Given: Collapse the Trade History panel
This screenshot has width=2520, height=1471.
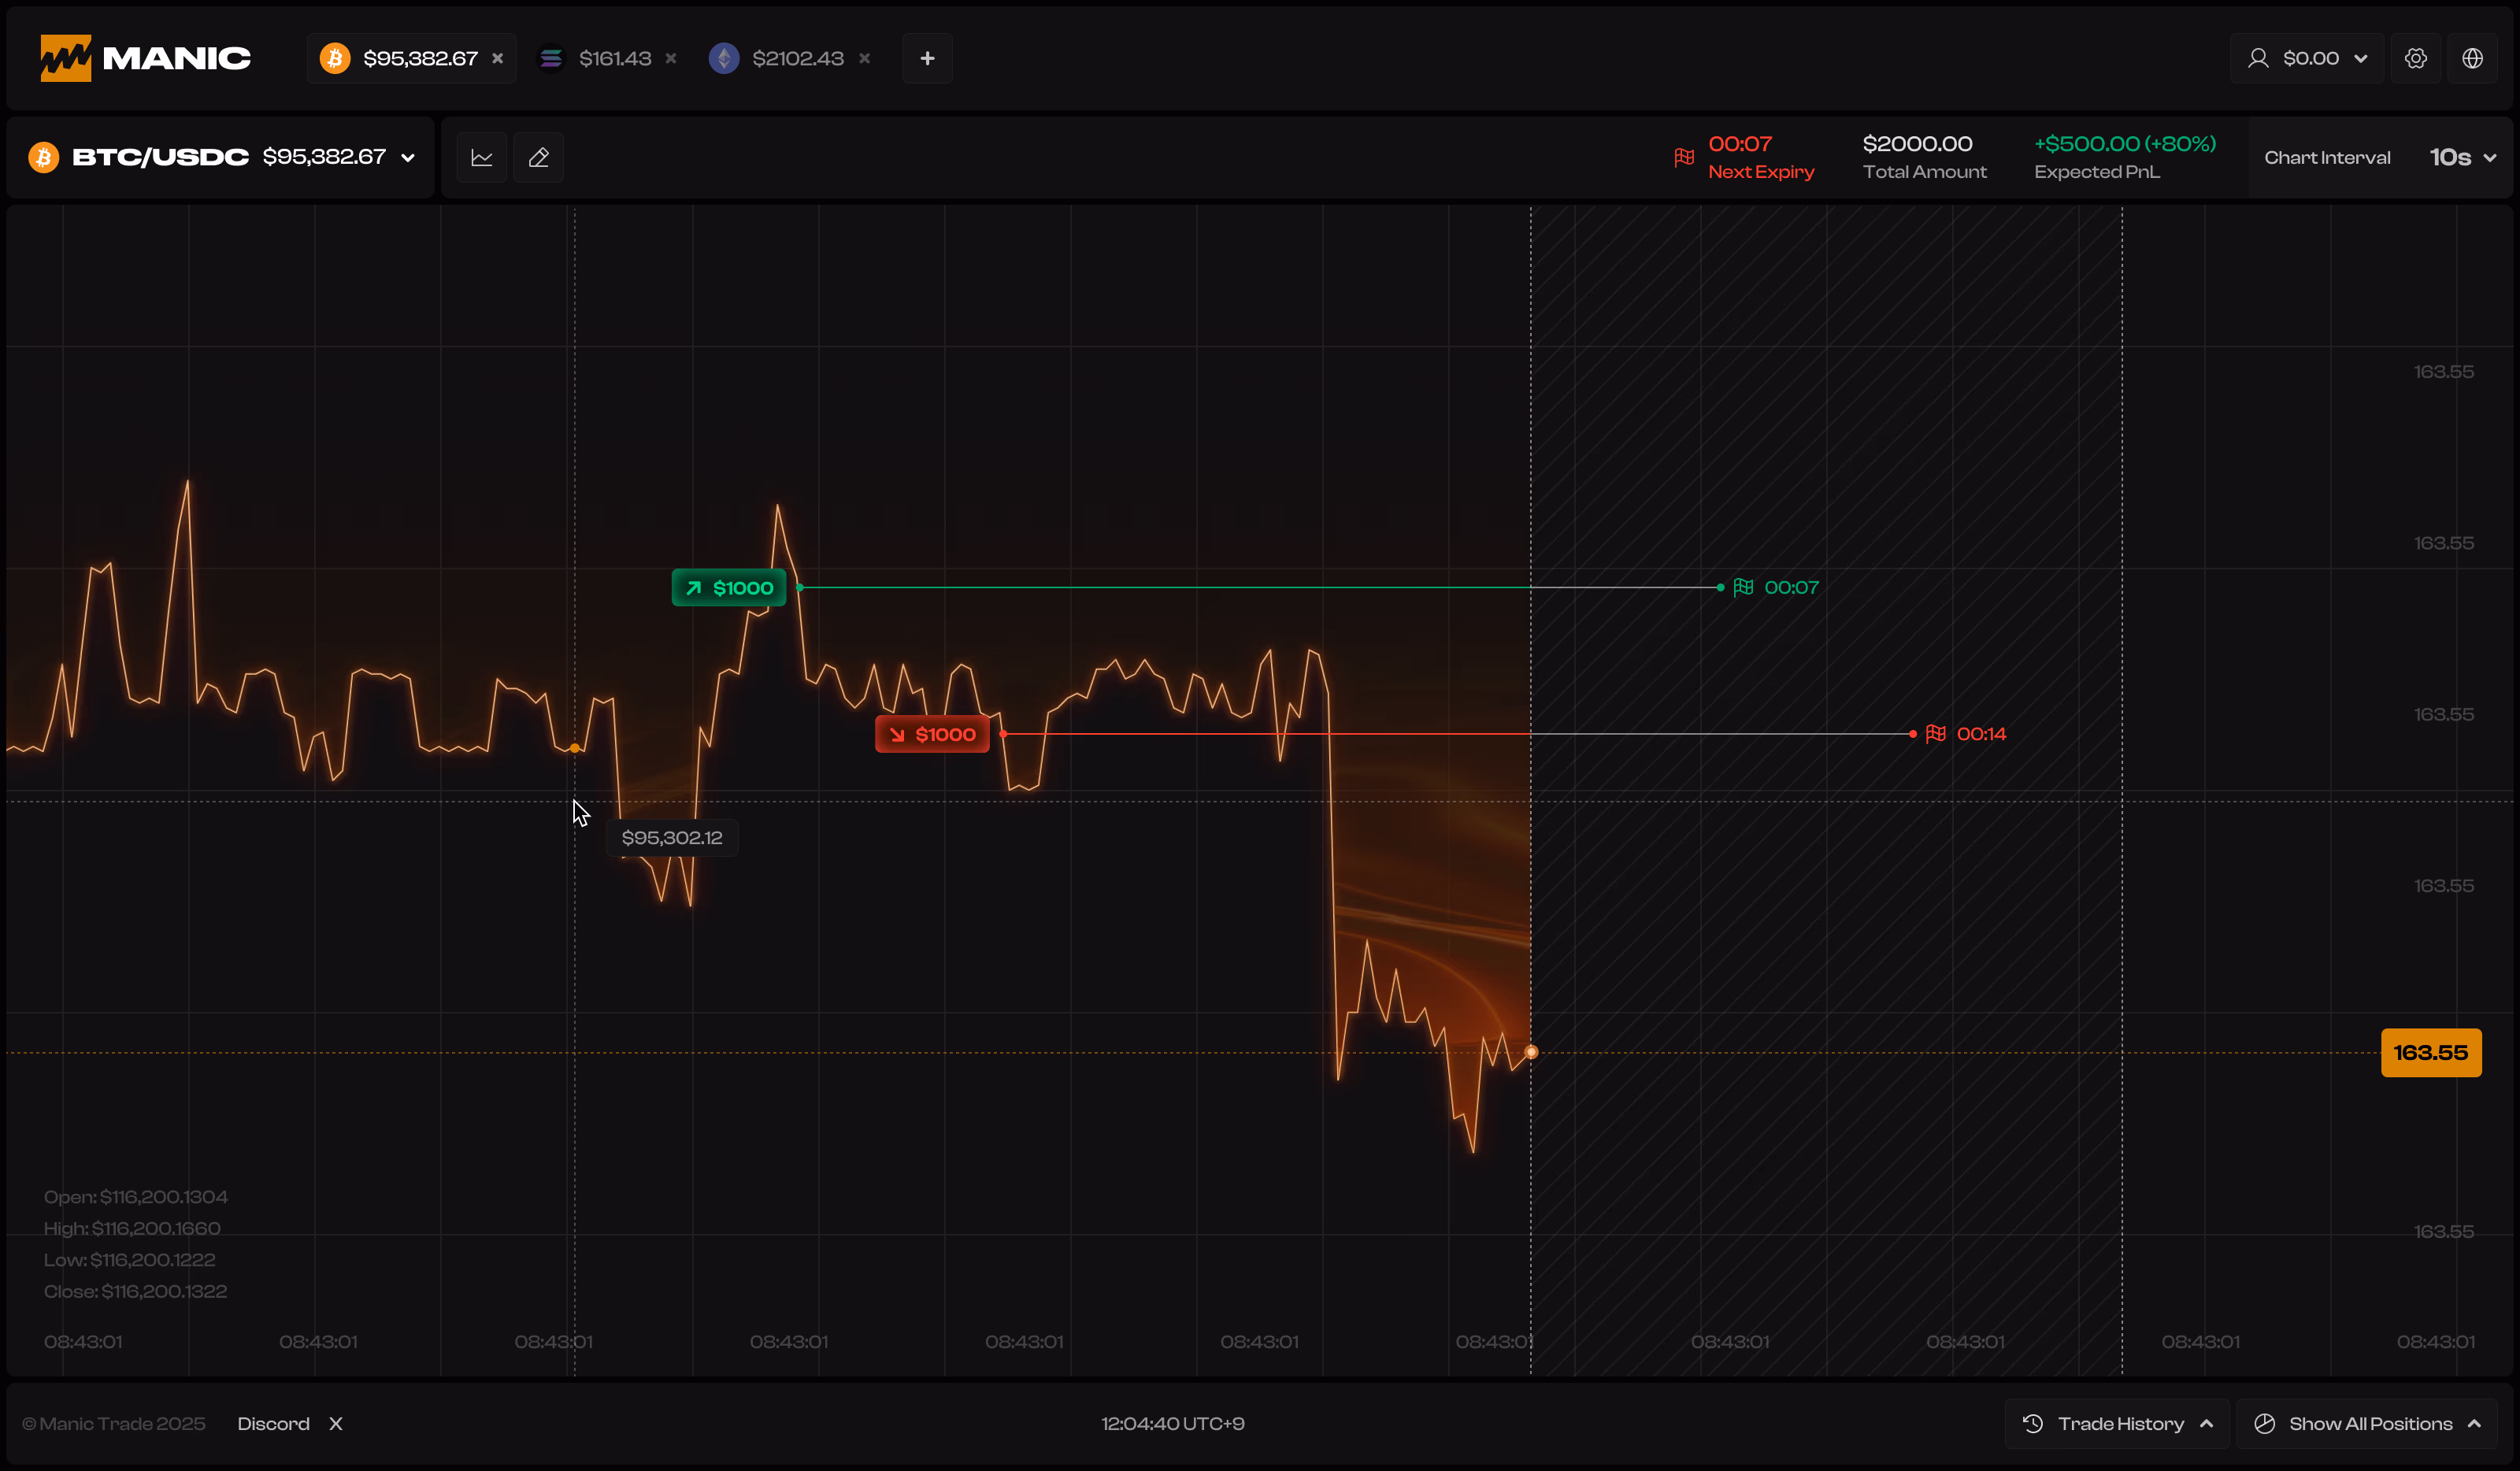Looking at the screenshot, I should click(x=2209, y=1423).
